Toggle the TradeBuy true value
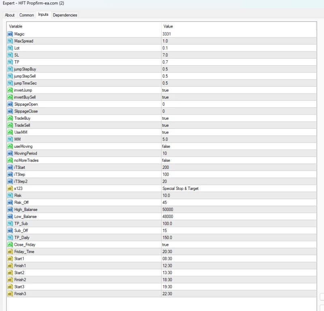This screenshot has height=311, width=324. [x=165, y=118]
